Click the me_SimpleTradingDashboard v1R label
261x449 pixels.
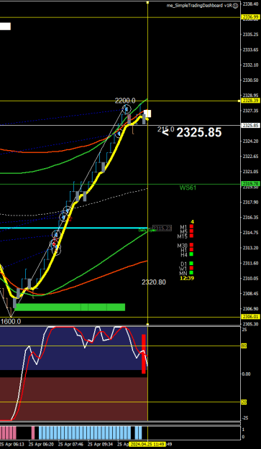click(x=200, y=6)
